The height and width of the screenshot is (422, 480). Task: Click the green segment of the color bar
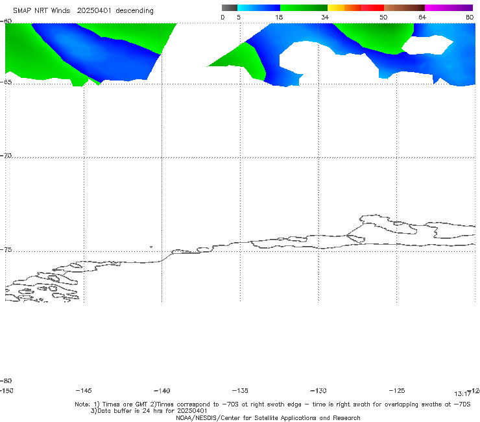304,8
